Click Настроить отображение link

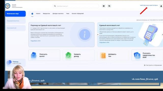[x=154, y=65]
